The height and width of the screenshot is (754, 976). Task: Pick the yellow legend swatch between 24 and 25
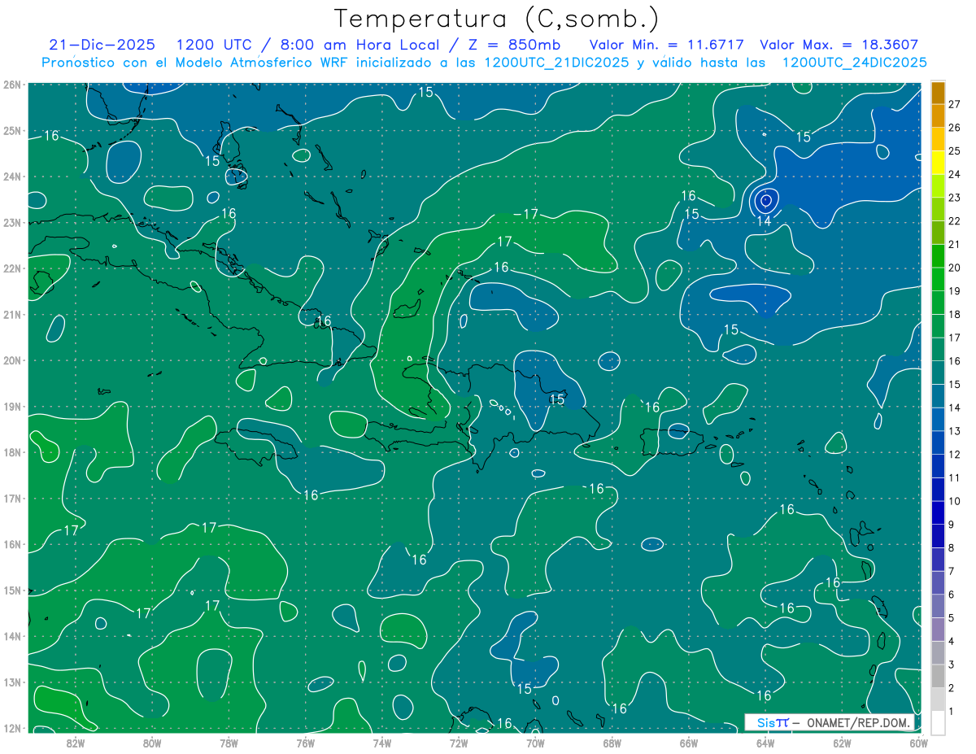coord(938,163)
